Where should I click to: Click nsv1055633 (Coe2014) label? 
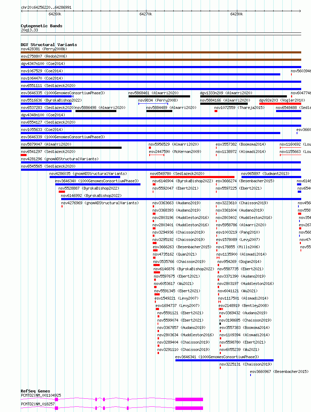pyautogui.click(x=42, y=130)
